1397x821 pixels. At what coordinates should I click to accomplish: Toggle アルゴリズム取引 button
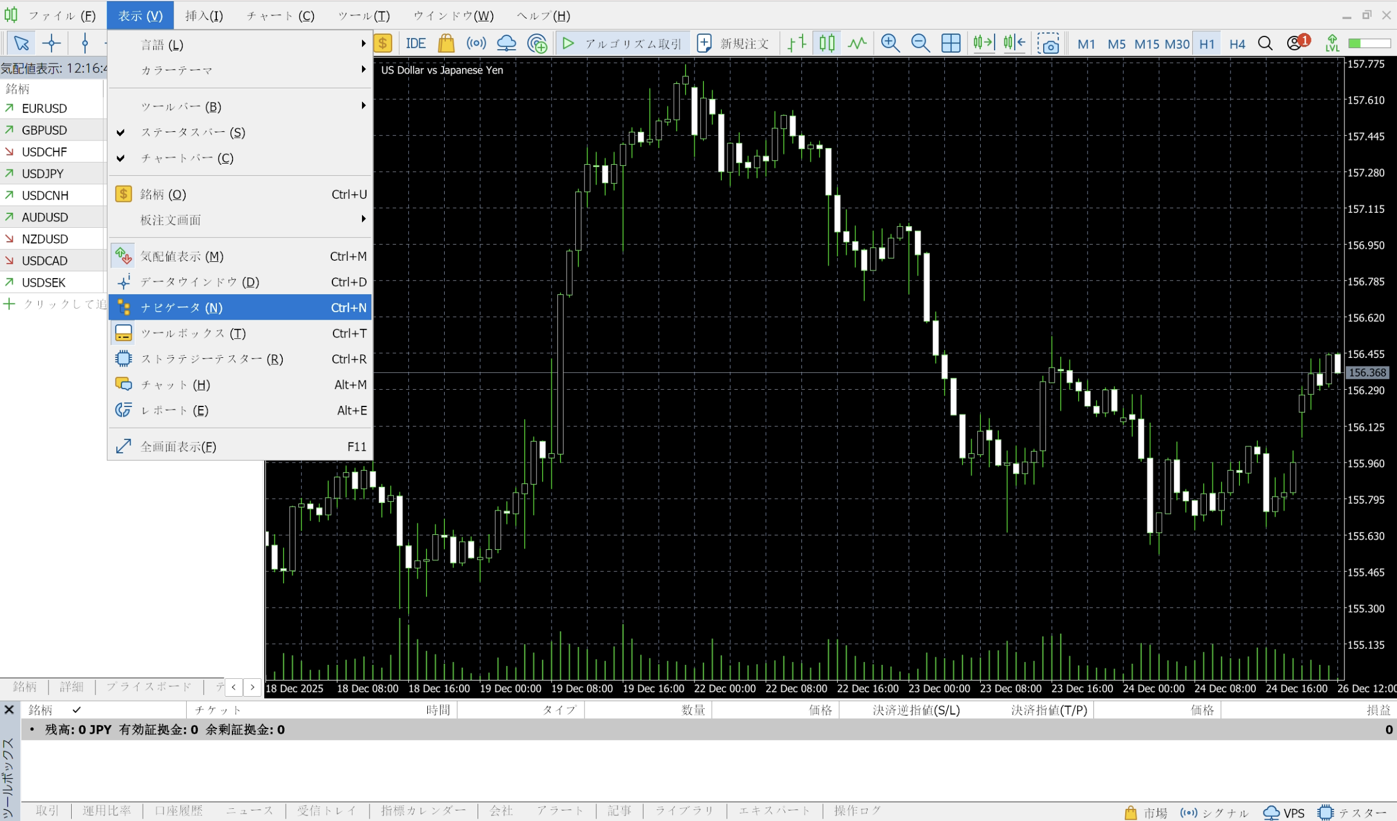tap(623, 43)
